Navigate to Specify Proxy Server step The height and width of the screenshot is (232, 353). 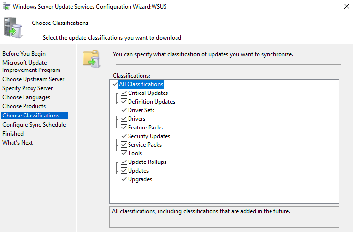(x=28, y=88)
